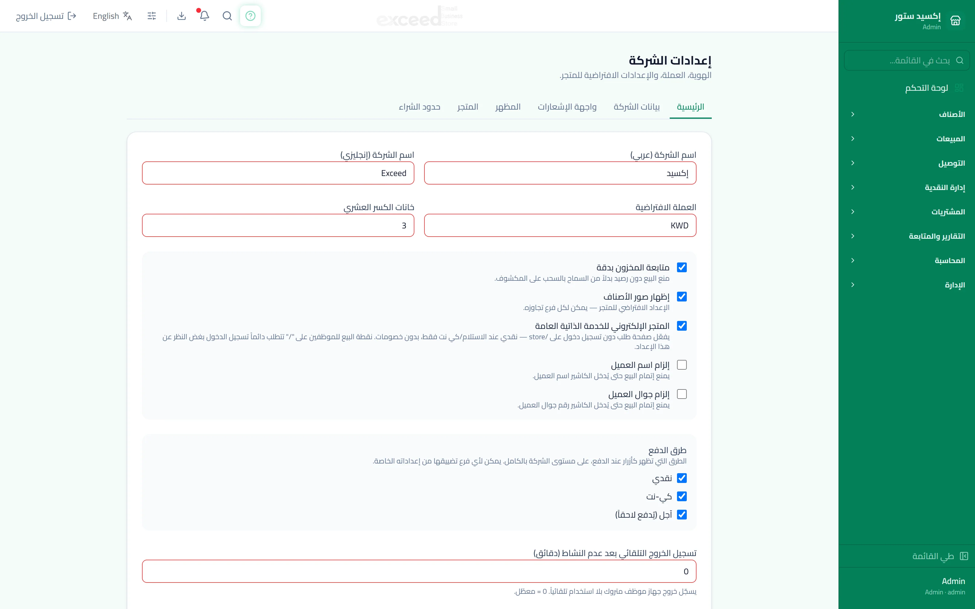
Task: Open لوحة التحكم dashboard link
Action: point(906,88)
